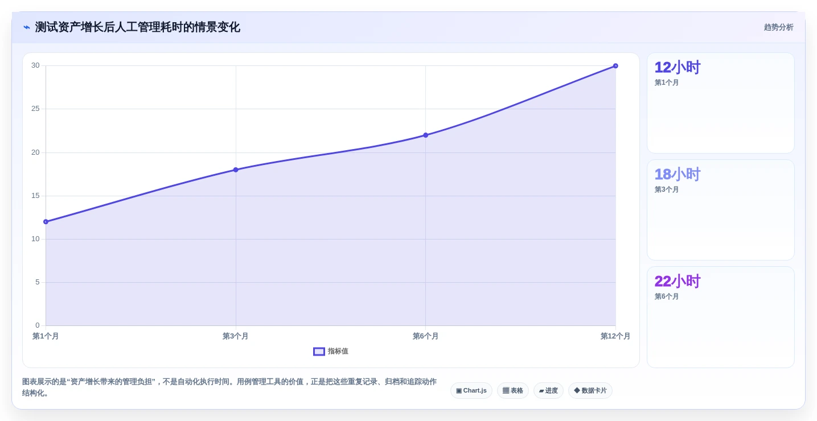Screen dimensions: 817x421
Task: Click the y-axis value 20
Action: pyautogui.click(x=35, y=152)
